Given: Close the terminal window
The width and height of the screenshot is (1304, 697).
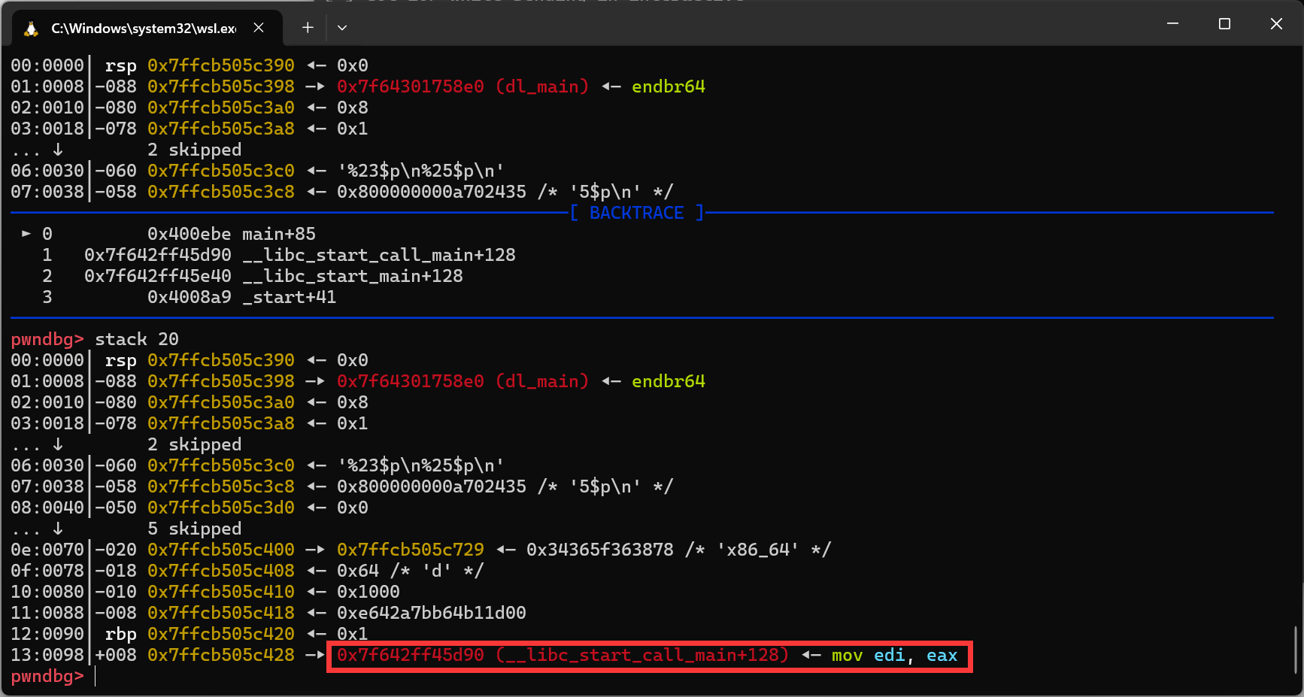Looking at the screenshot, I should coord(1276,24).
